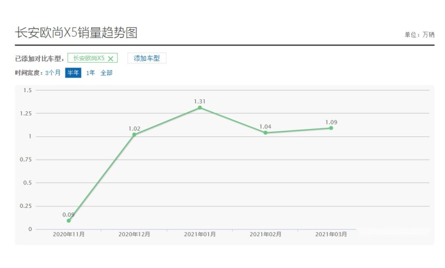The width and height of the screenshot is (445, 268).
Task: Select the 半年 time range tab
Action: click(x=73, y=73)
